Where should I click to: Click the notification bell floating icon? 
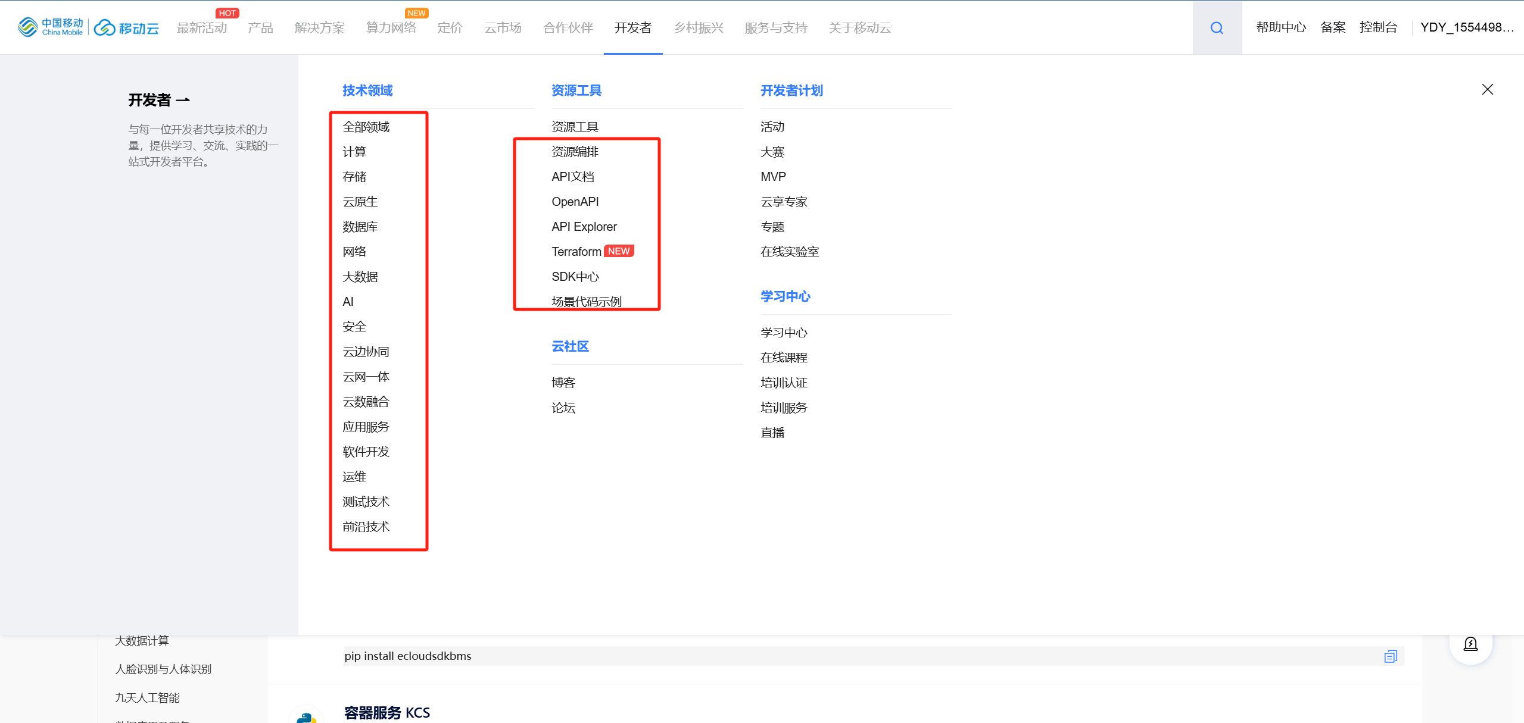[x=1470, y=644]
